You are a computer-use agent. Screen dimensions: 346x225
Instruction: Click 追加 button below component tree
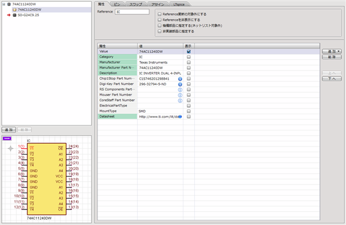pos(9,130)
